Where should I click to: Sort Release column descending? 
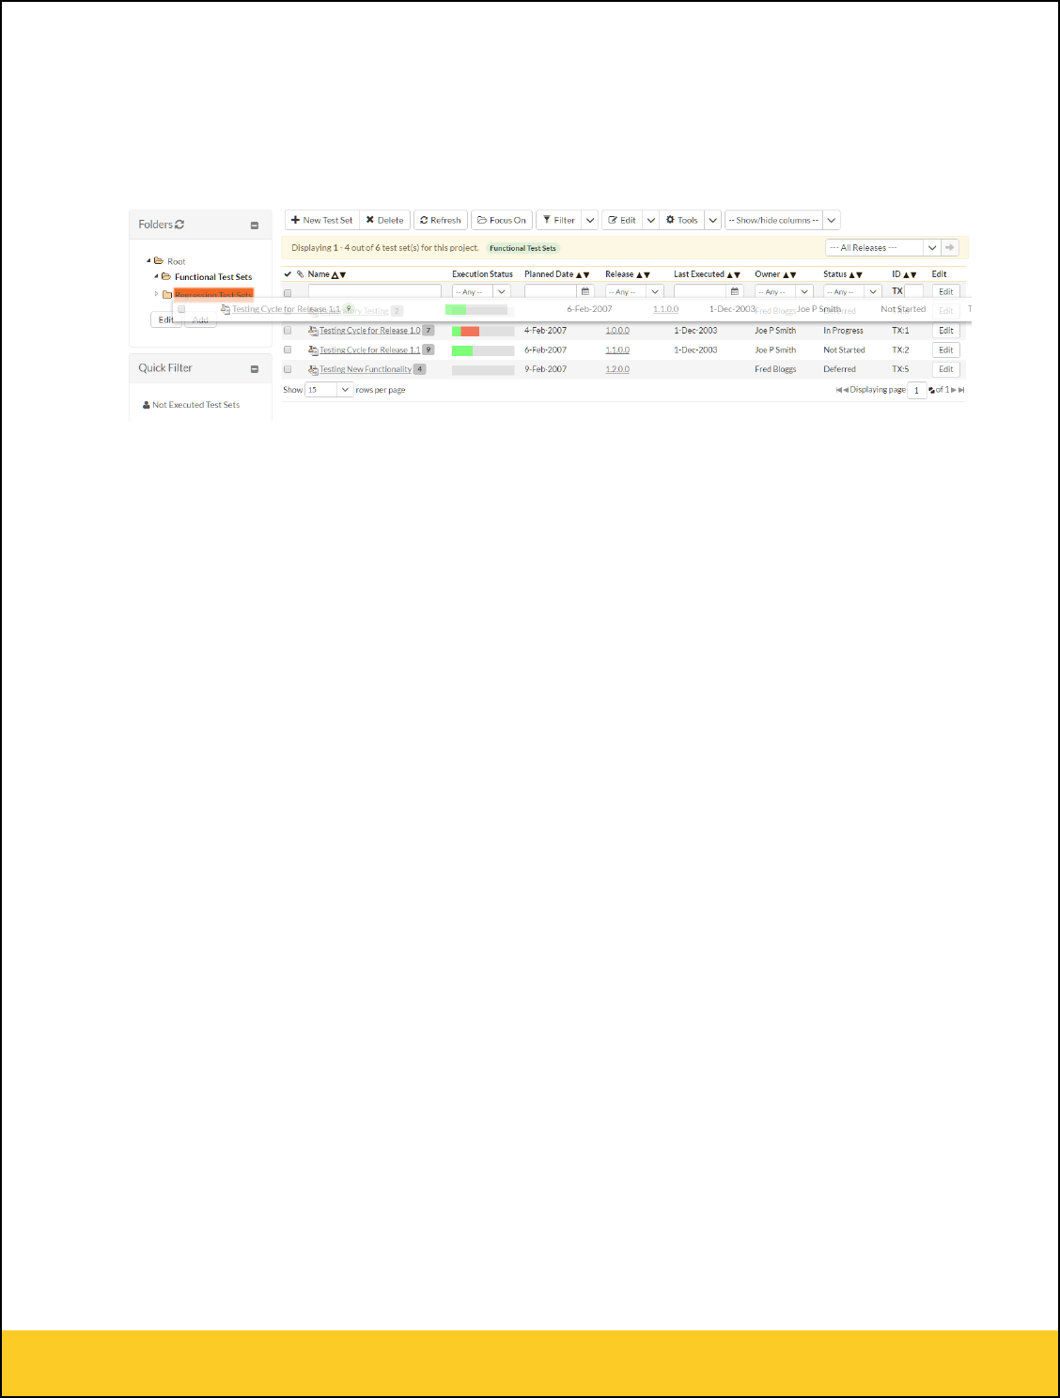tap(647, 274)
